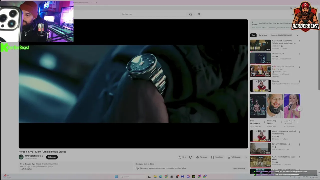Click the video player to pause
Viewport: 320px width, 180px height.
[133, 84]
